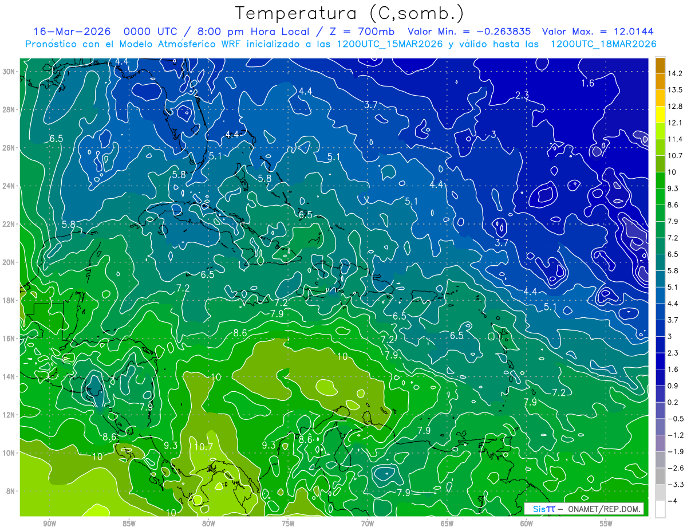Click the legend label "12.8"

[x=676, y=107]
